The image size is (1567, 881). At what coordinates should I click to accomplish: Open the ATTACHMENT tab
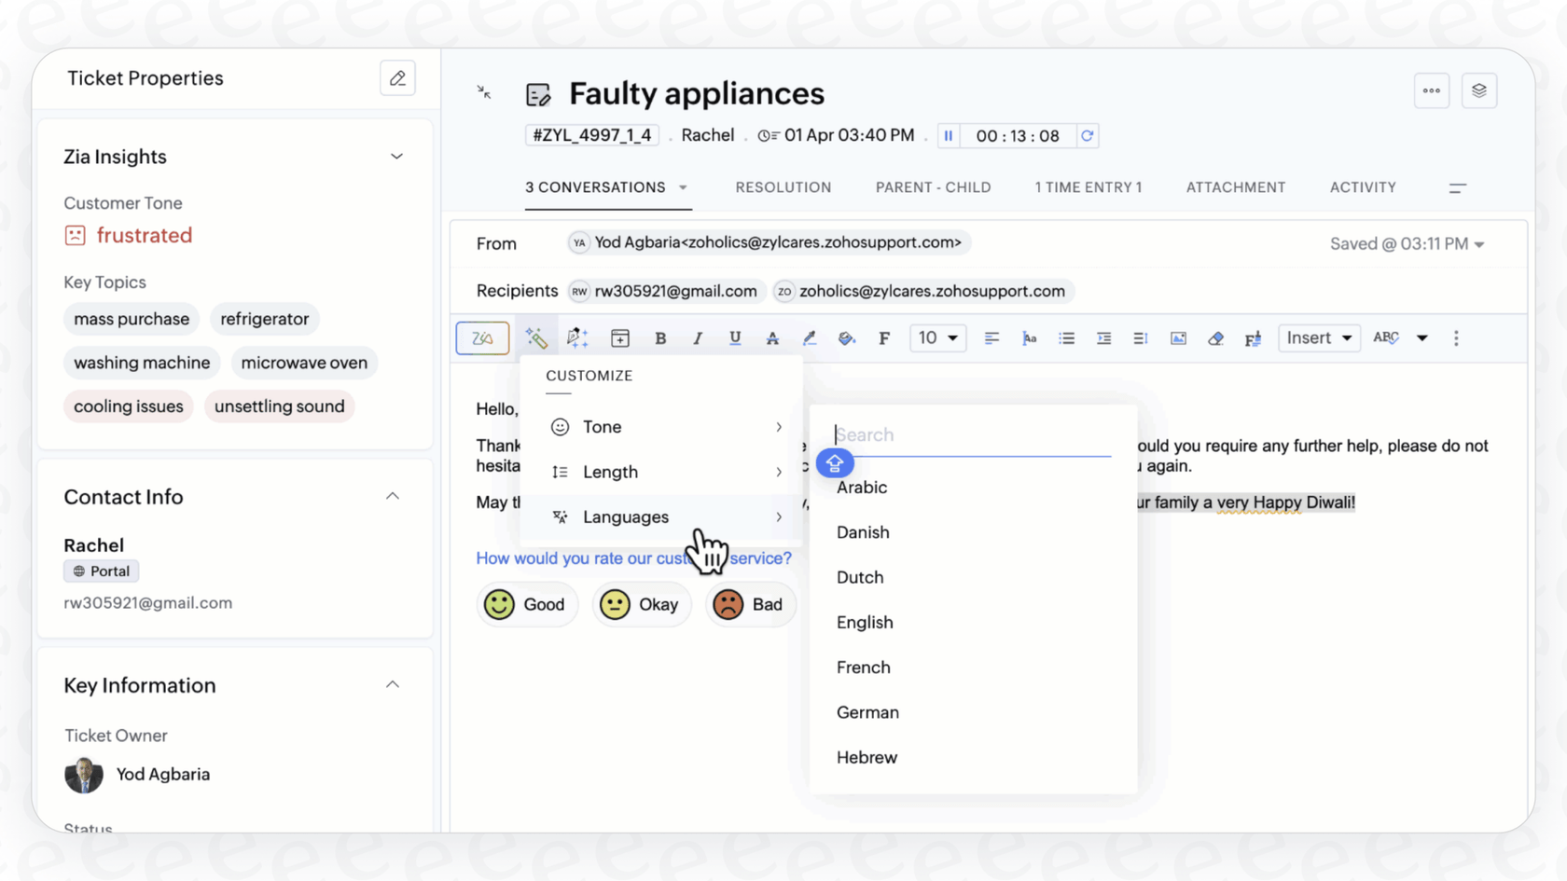(x=1235, y=187)
